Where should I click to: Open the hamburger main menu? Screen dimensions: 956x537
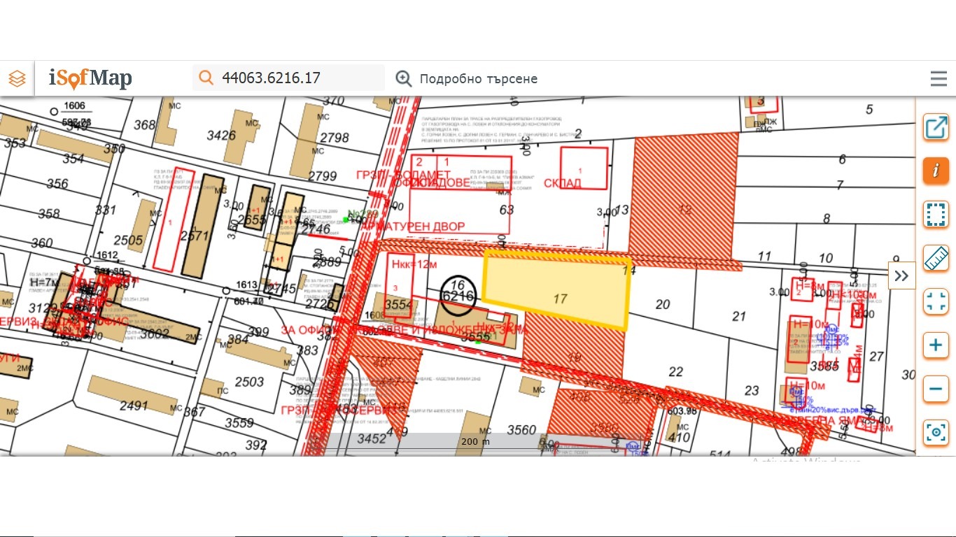[x=939, y=78]
